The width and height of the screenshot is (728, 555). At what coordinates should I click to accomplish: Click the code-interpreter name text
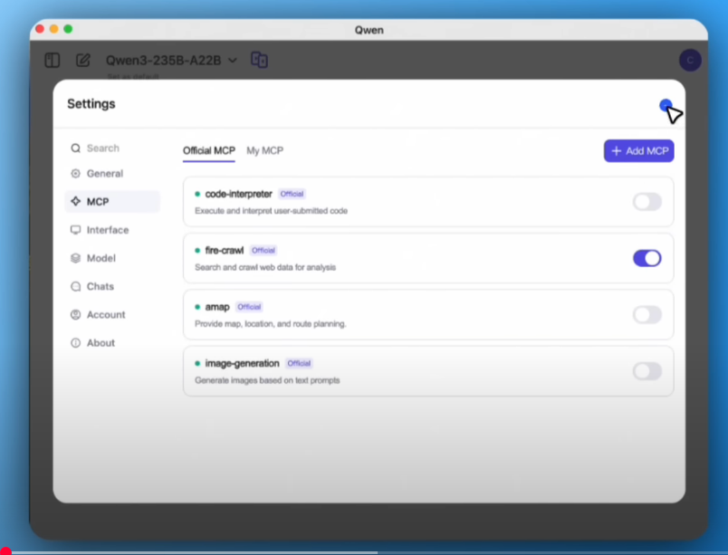coord(239,194)
